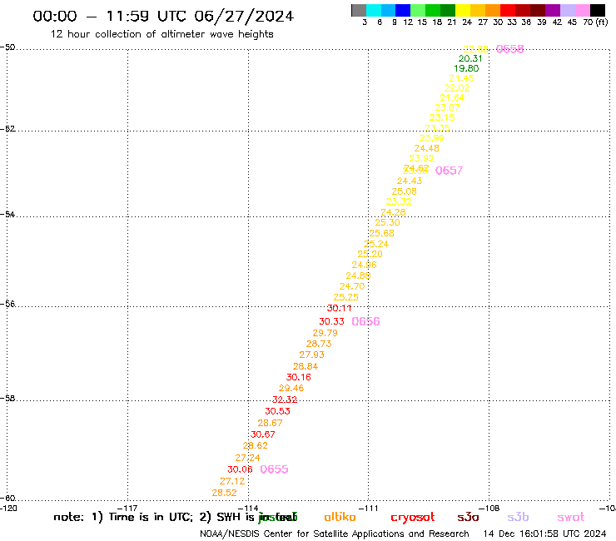Click the wave height value 23.92
Image resolution: width=616 pixels, height=541 pixels.
(x=421, y=158)
